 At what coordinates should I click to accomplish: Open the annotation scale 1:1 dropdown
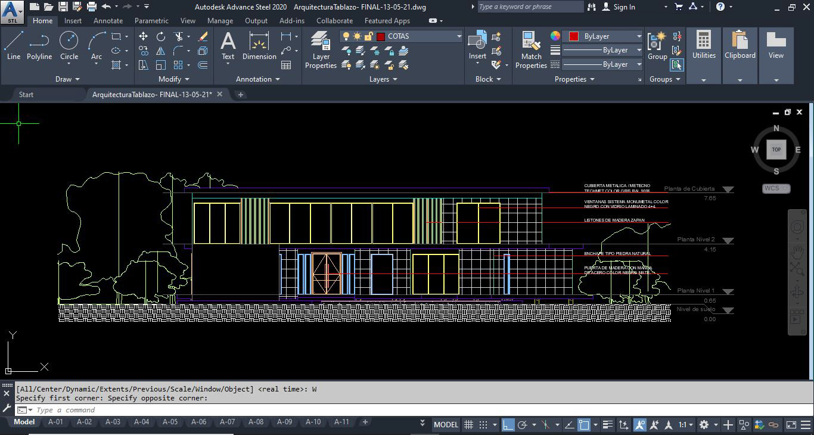pos(686,425)
